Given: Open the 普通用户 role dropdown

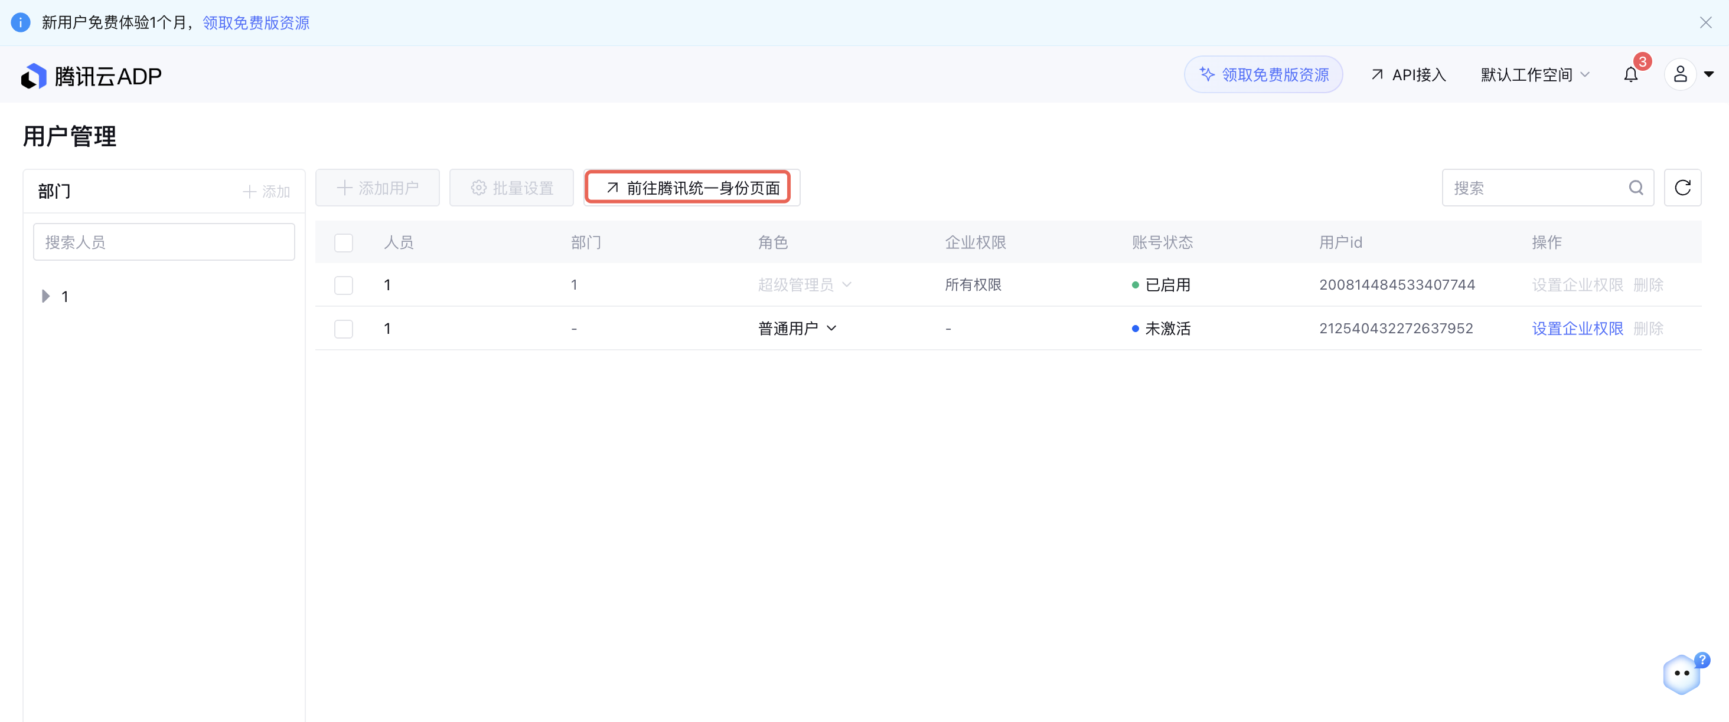Looking at the screenshot, I should point(797,329).
